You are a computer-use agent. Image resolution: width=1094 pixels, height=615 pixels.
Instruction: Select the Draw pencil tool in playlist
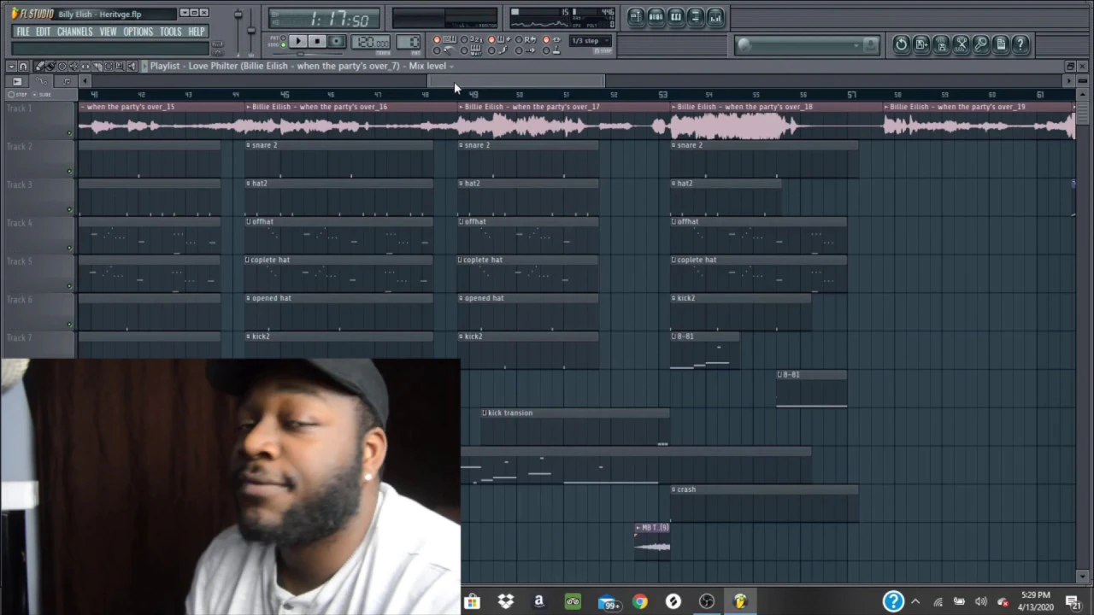click(39, 67)
